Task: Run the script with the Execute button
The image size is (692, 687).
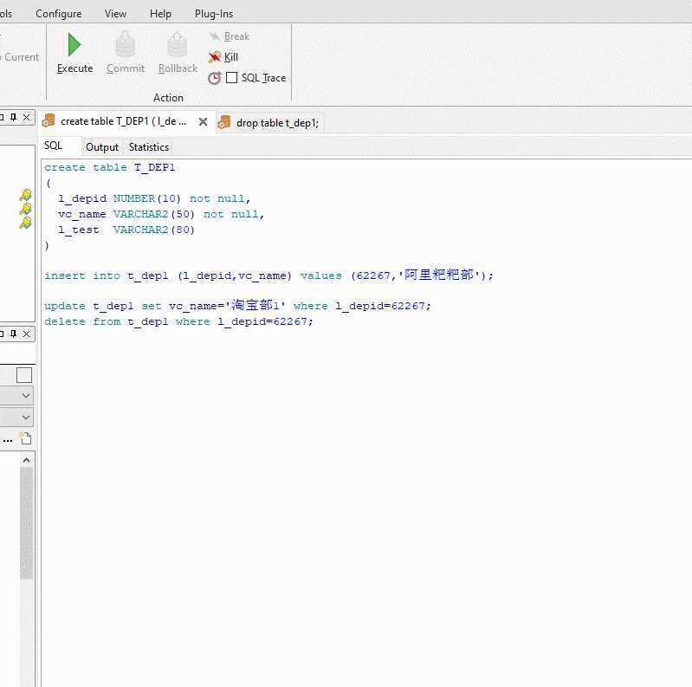Action: tap(74, 53)
